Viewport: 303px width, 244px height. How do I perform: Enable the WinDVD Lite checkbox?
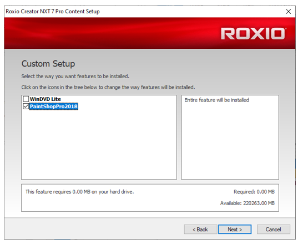[x=26, y=99]
